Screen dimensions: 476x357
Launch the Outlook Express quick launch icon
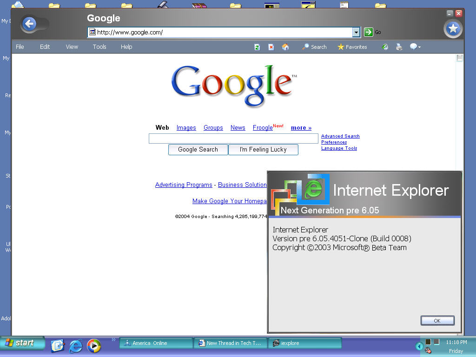tap(57, 346)
